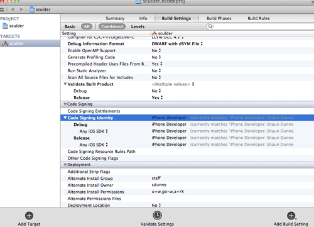This screenshot has width=314, height=227.
Task: Change Validate Built Product Release value
Action: 157,97
